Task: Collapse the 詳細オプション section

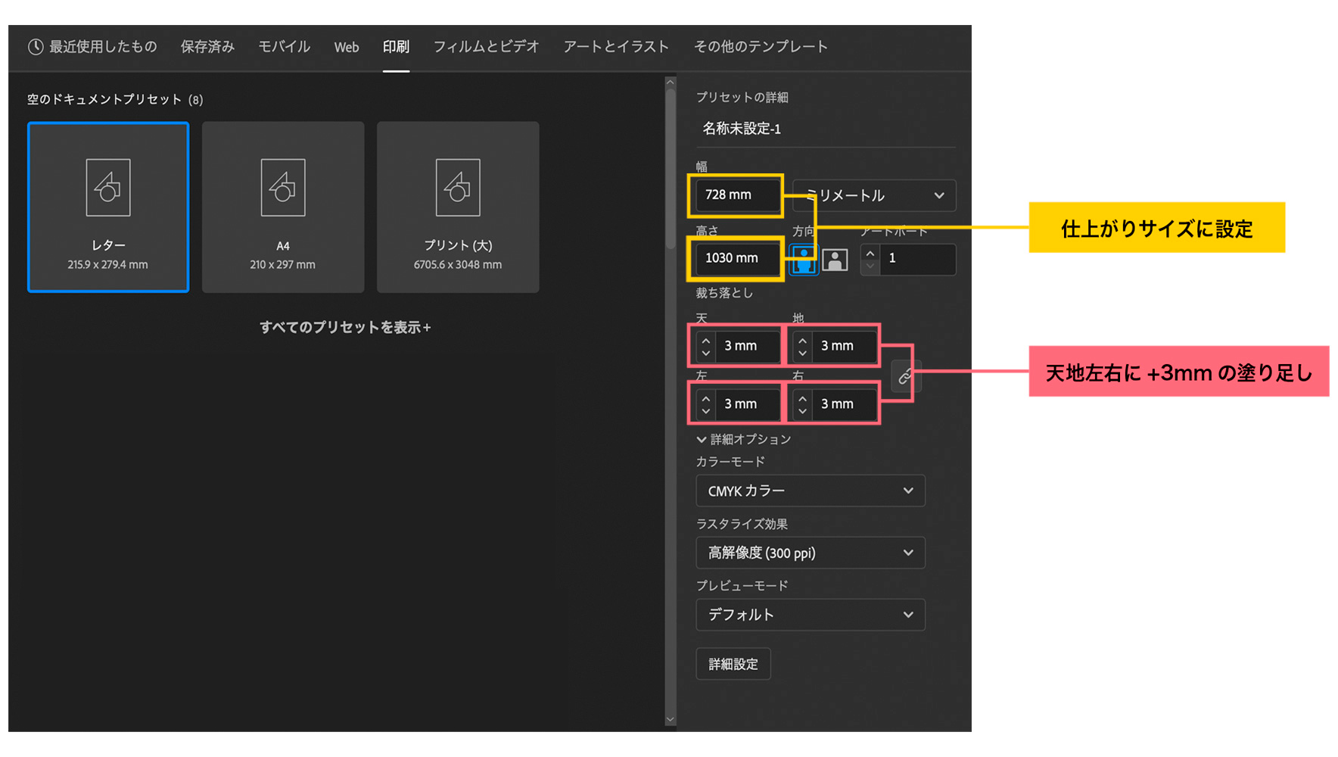Action: click(743, 439)
